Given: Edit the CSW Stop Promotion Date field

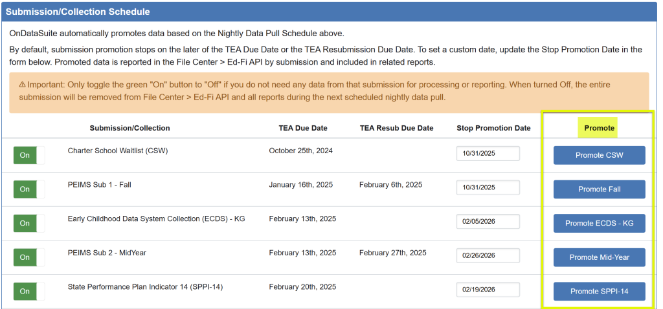Looking at the screenshot, I should pyautogui.click(x=488, y=153).
